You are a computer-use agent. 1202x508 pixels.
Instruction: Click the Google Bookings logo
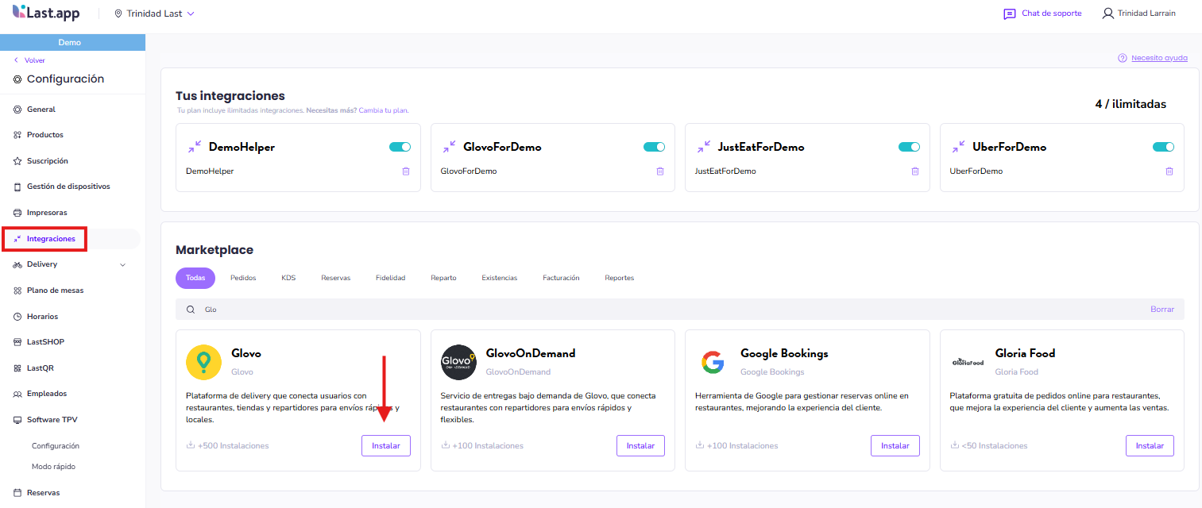coord(713,363)
